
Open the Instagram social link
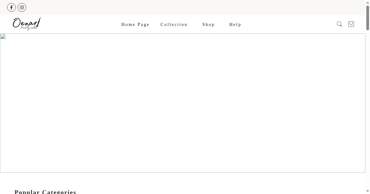[x=22, y=7]
